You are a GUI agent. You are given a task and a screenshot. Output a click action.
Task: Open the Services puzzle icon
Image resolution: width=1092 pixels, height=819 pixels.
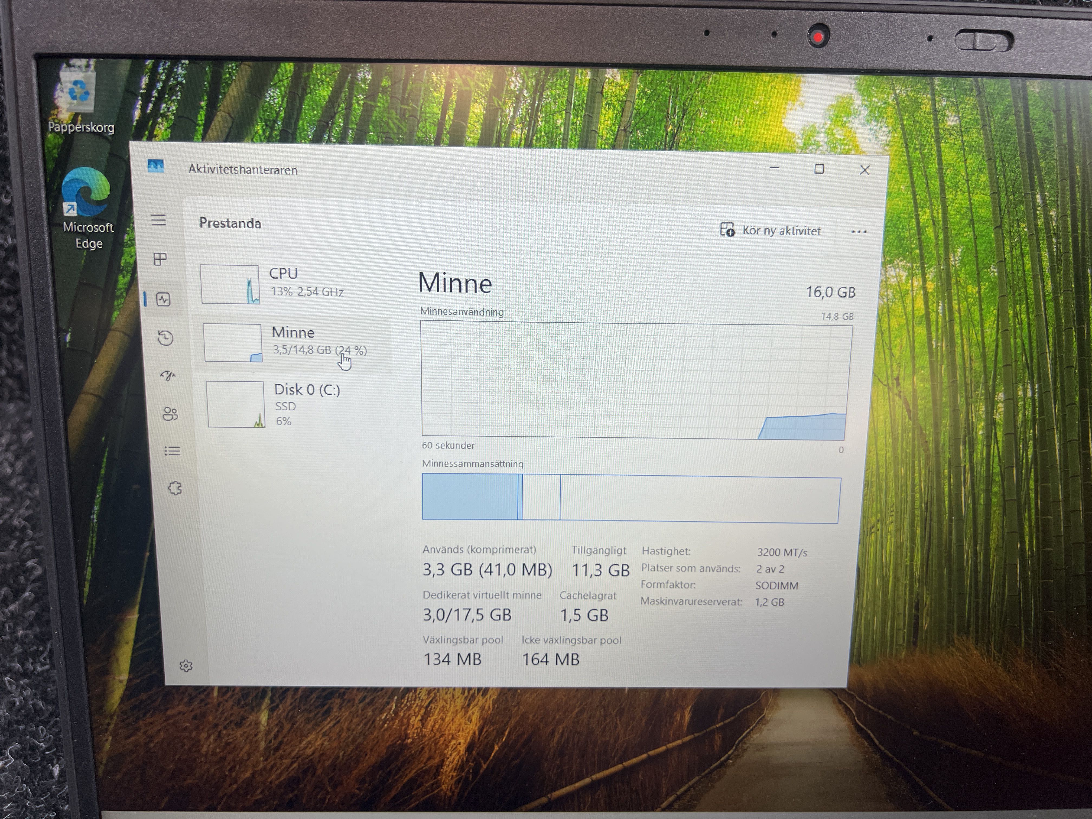click(x=175, y=488)
